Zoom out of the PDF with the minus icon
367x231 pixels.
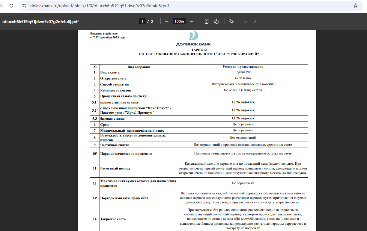(167, 21)
